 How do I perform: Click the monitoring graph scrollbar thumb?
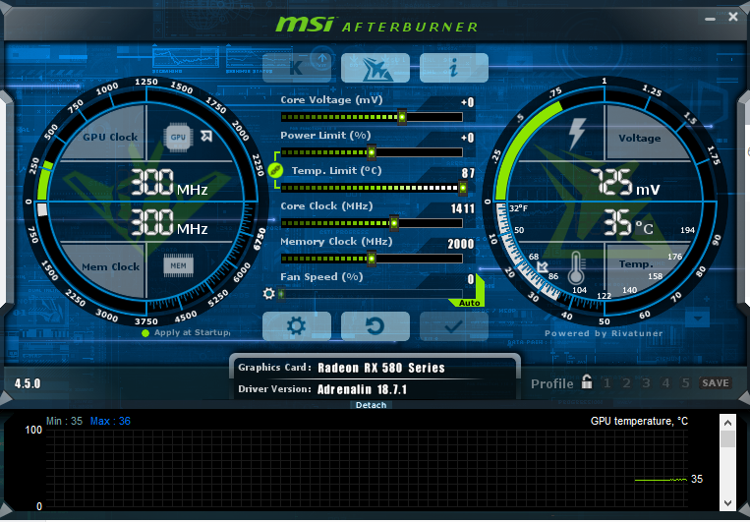(x=727, y=438)
